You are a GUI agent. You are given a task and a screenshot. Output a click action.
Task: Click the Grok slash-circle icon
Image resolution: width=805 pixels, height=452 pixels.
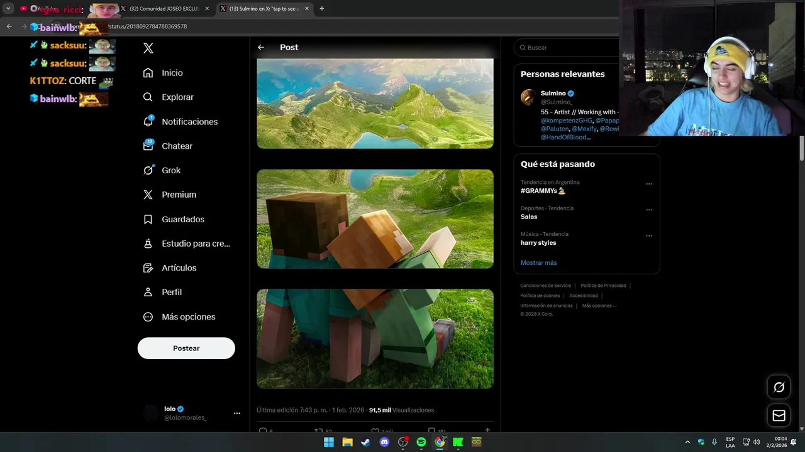coord(148,170)
